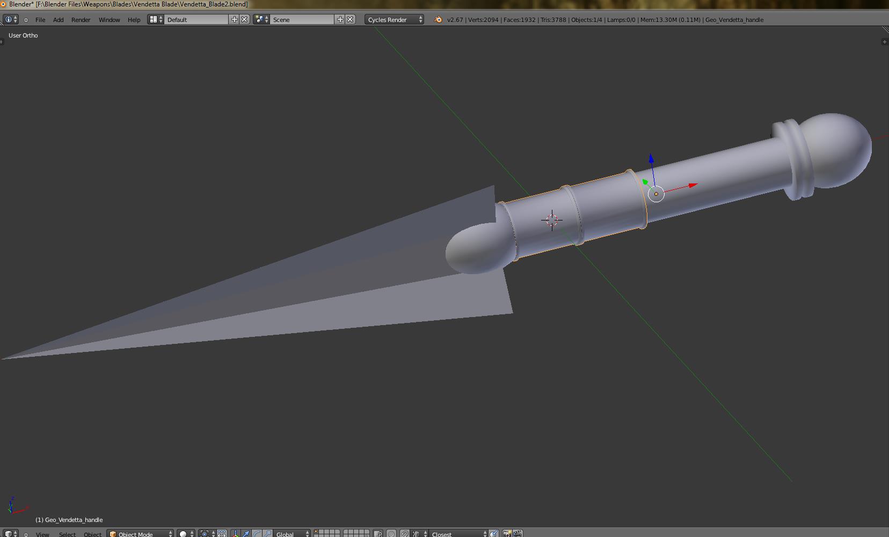Click the Default layout name field

click(196, 20)
